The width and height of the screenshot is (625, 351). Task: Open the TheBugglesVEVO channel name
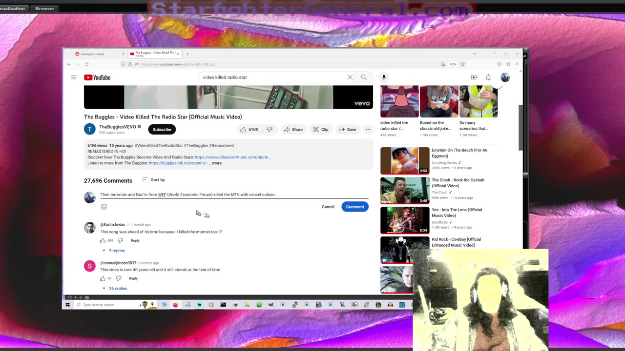[x=118, y=127]
